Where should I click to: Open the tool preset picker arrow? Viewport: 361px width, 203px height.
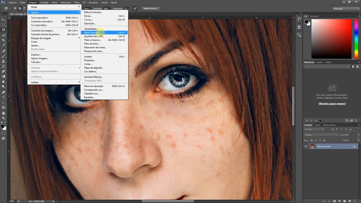pyautogui.click(x=10, y=9)
